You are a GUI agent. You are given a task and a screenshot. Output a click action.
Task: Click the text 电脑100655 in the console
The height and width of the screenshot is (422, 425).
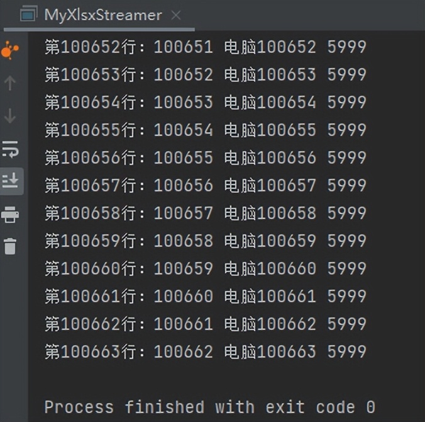click(270, 130)
